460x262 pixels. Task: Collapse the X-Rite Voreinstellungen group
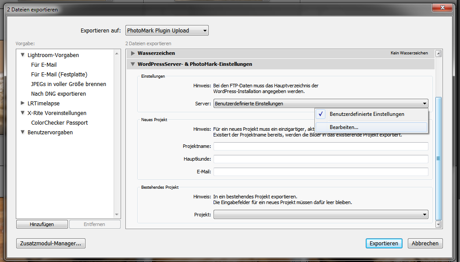[x=23, y=113]
